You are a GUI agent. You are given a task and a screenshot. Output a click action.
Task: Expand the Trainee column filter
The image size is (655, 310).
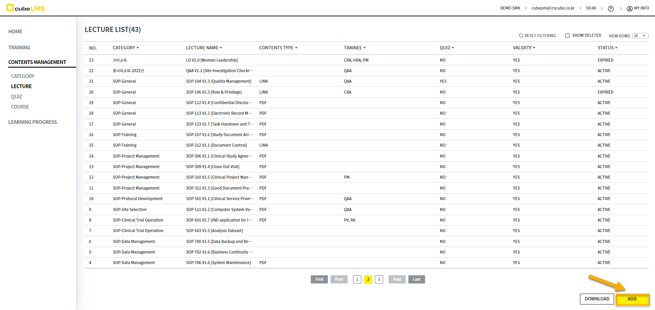364,48
